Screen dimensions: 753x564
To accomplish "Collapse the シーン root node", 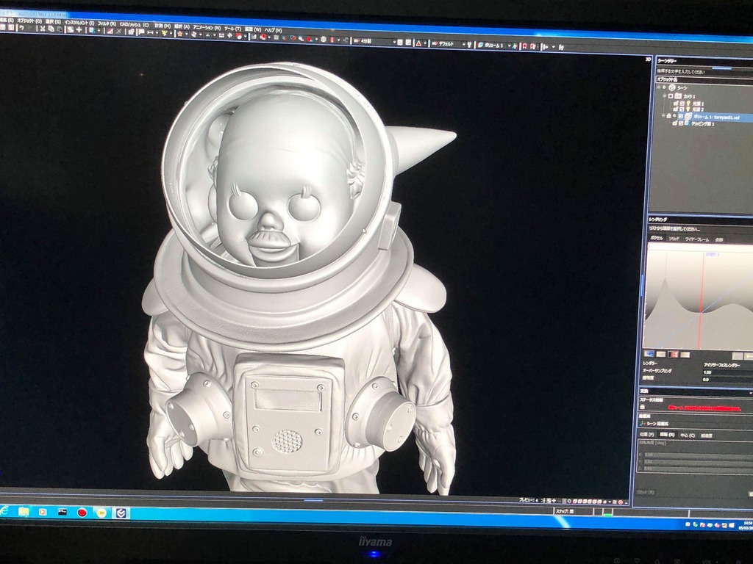I will 658,87.
